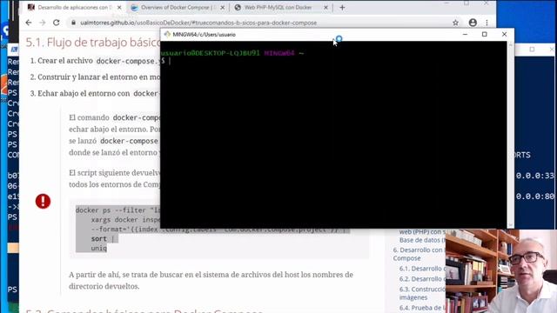The image size is (557, 313).
Task: Open sidebar link 'Base de datos'
Action: pos(422,240)
